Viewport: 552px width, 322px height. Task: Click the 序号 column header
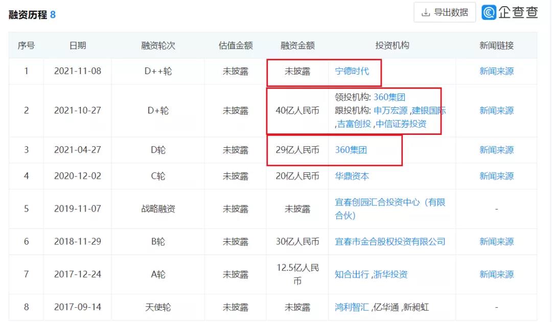(26, 45)
